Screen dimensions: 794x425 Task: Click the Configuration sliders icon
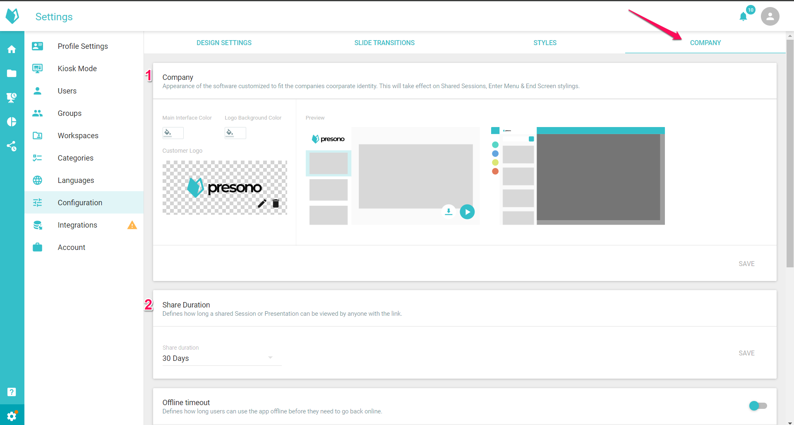pos(38,202)
